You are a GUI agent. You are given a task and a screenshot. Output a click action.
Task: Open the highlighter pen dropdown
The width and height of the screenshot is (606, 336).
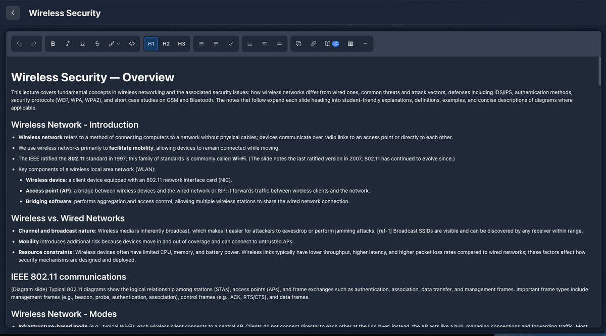point(113,43)
